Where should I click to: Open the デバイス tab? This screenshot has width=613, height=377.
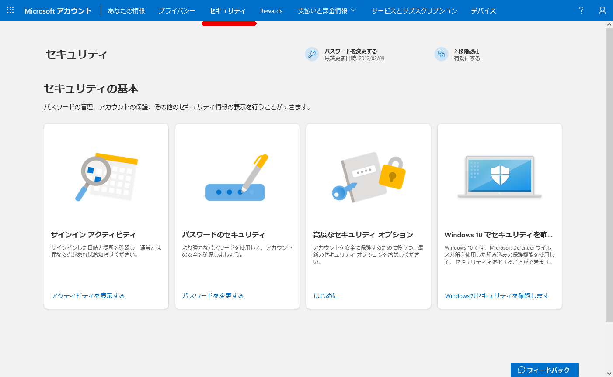point(484,10)
